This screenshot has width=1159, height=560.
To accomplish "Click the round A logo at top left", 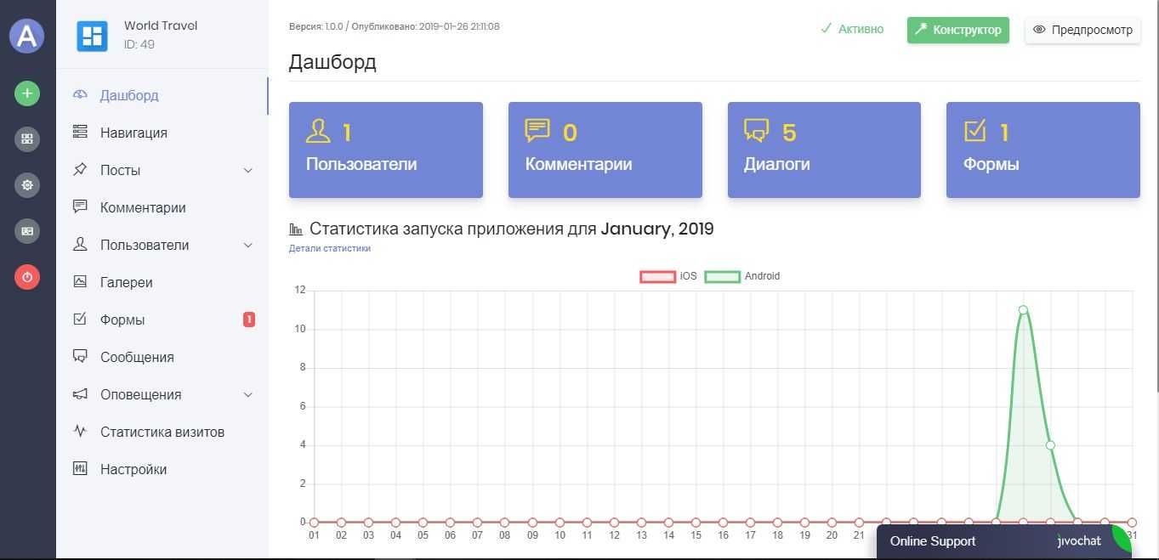I will coord(27,36).
